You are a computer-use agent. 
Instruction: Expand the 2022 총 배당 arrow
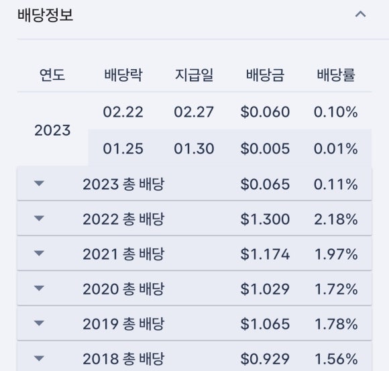[x=39, y=219]
